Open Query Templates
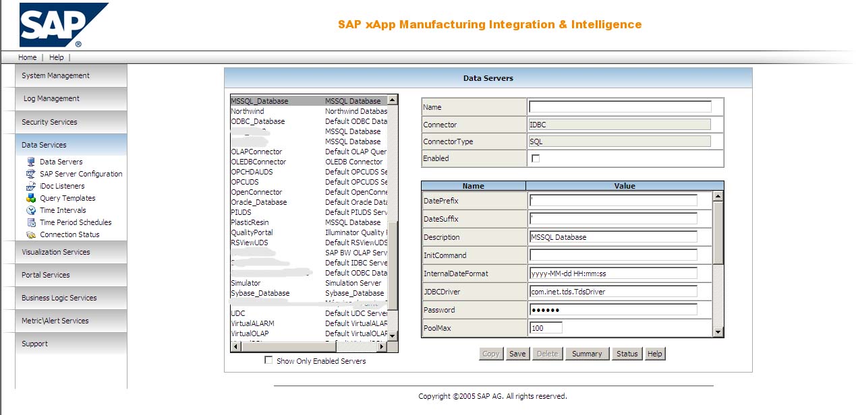Image resolution: width=856 pixels, height=415 pixels. 31,198
